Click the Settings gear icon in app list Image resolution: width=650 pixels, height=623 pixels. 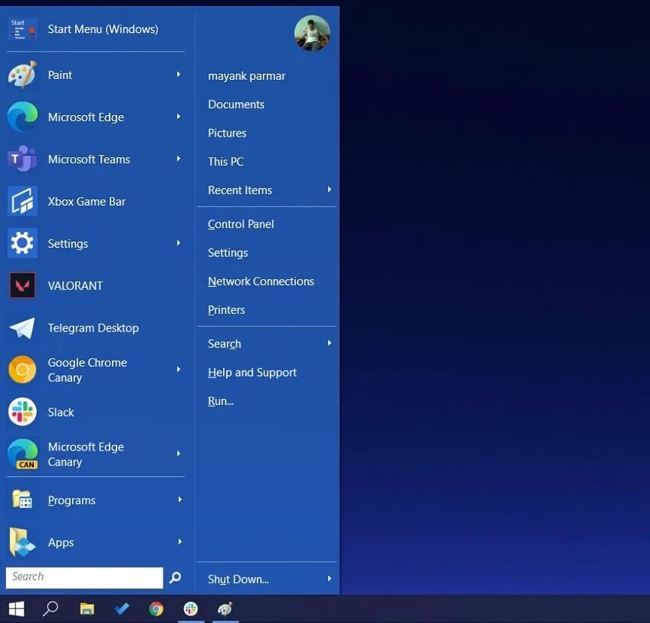22,243
